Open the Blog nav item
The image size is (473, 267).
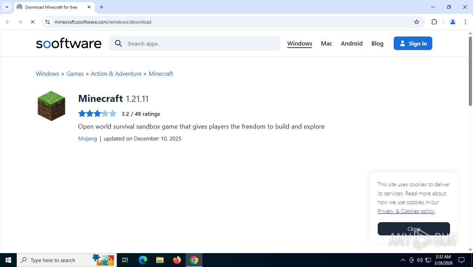click(x=377, y=43)
